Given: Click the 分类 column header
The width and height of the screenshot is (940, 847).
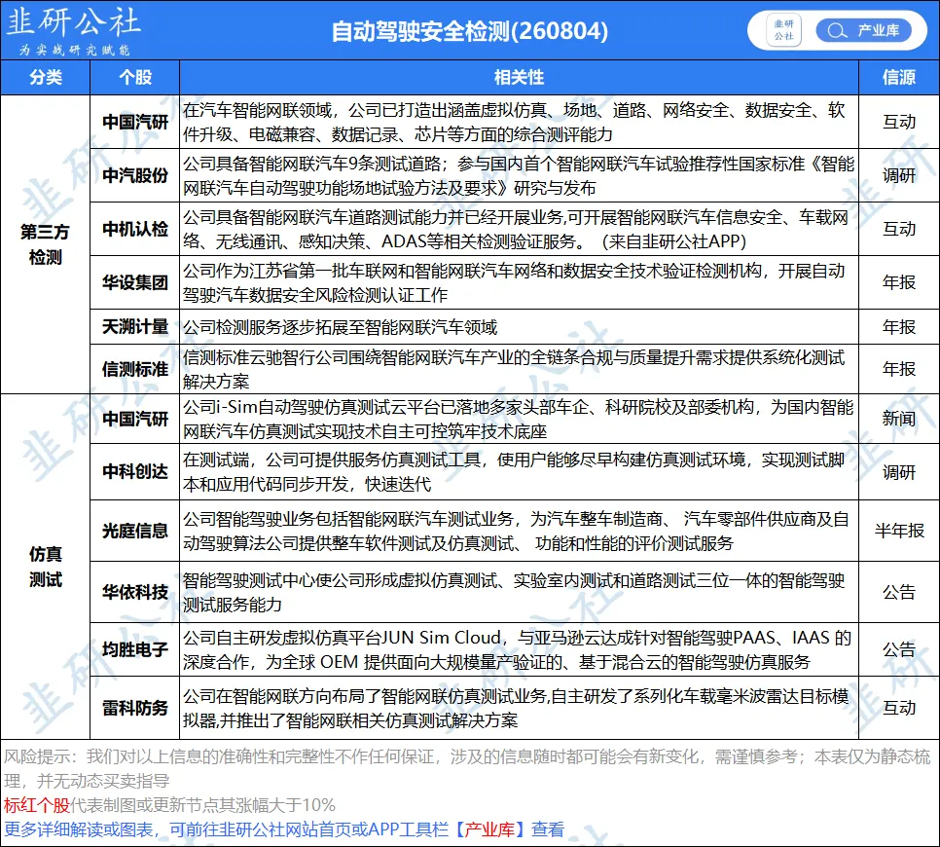Looking at the screenshot, I should 46,77.
